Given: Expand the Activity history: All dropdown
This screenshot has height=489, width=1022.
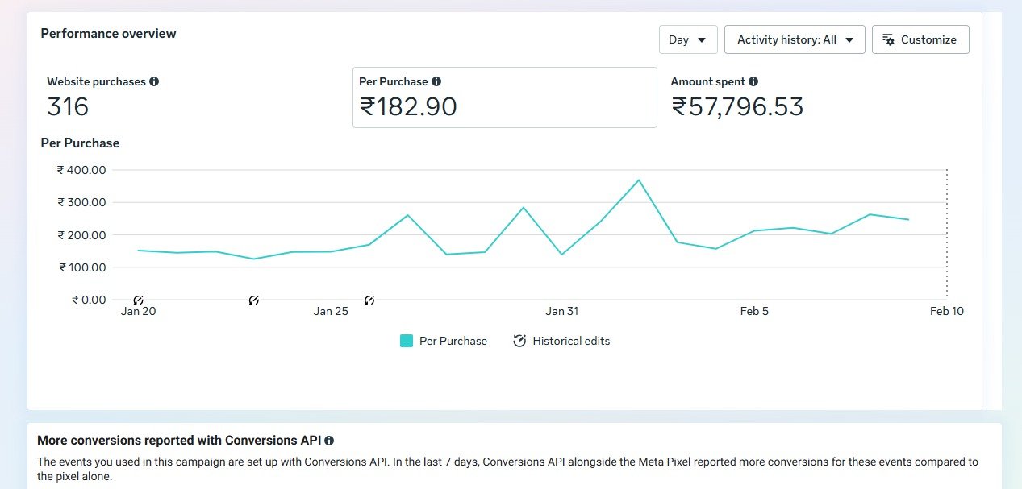Looking at the screenshot, I should click(x=786, y=39).
